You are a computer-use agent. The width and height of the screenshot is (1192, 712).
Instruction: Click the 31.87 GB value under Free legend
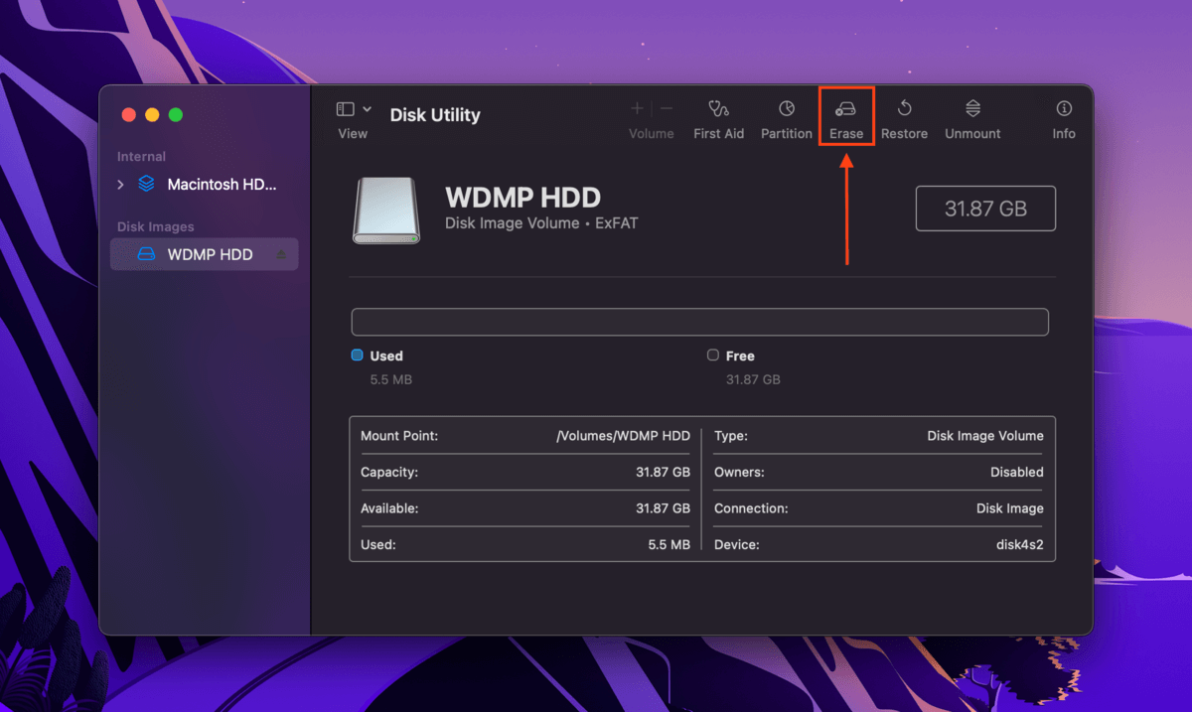coord(753,379)
